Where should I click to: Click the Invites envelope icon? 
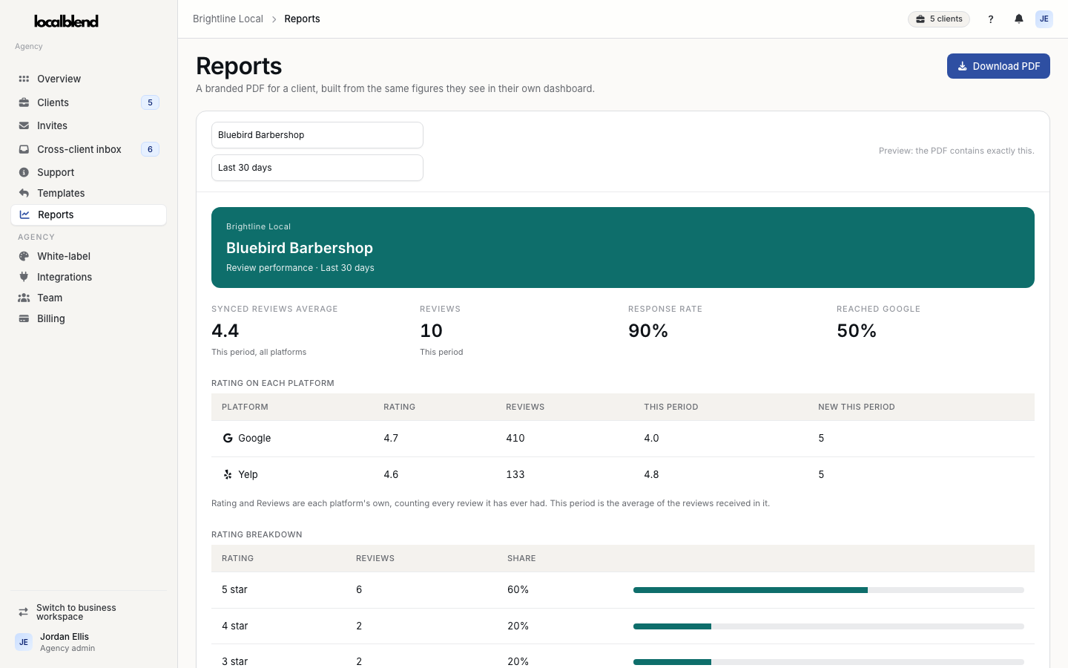point(24,125)
